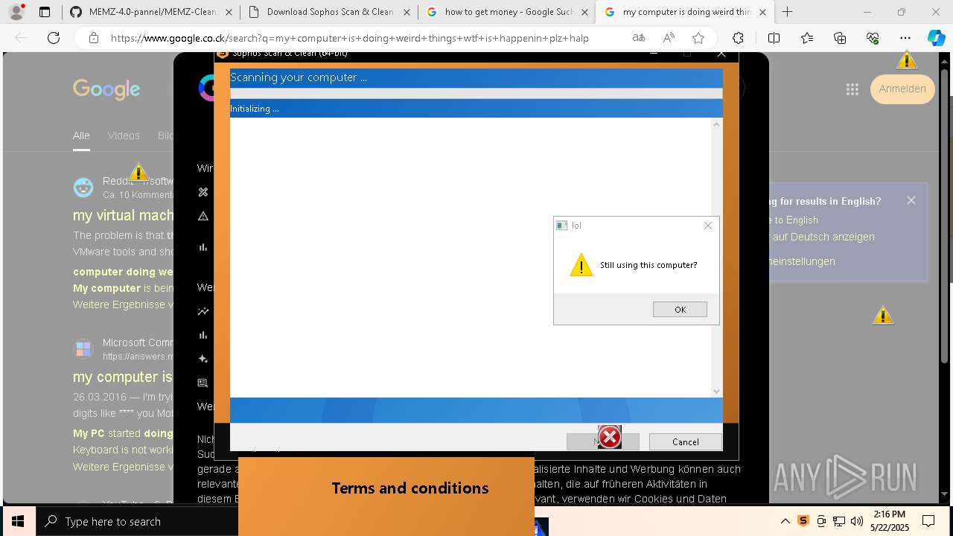Add this page to favorites star
This screenshot has height=536, width=953.
click(698, 38)
